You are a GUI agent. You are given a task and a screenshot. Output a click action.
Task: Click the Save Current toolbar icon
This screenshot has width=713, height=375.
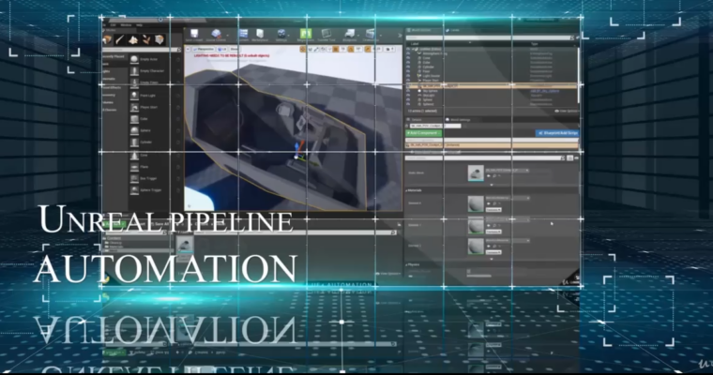194,33
